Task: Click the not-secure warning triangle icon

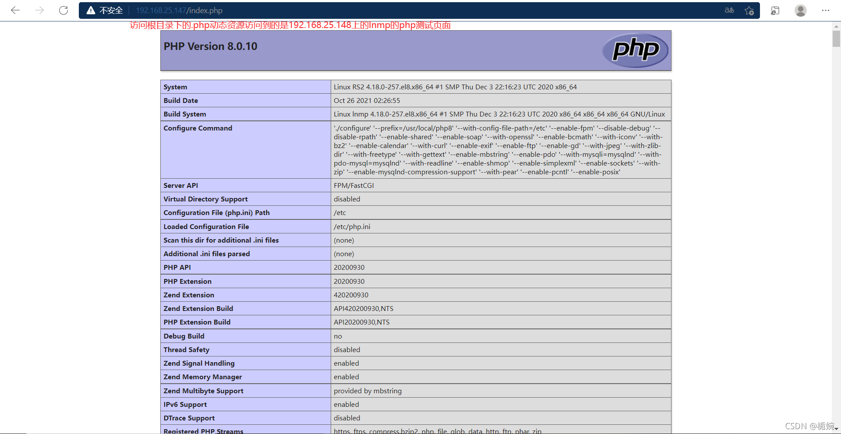Action: point(91,11)
